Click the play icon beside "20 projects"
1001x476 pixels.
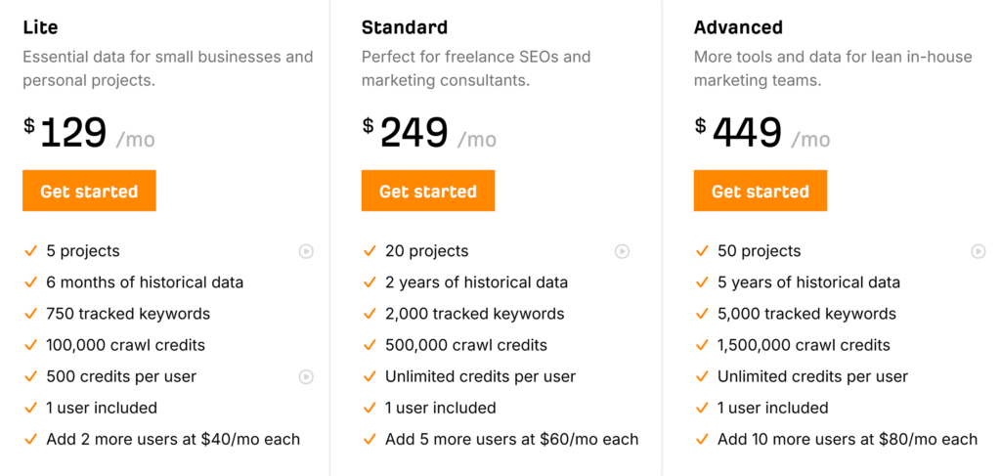622,251
